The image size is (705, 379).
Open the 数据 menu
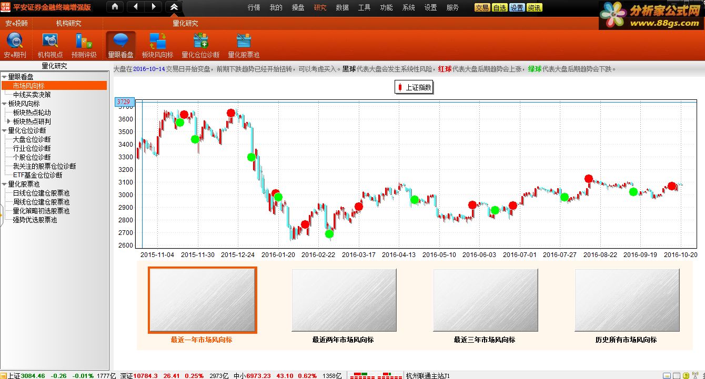coord(342,7)
